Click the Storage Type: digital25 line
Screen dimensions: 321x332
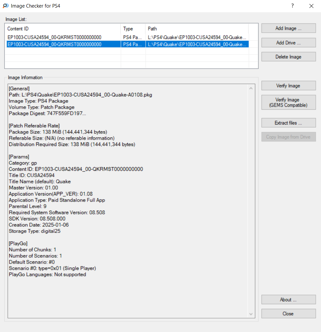click(35, 231)
